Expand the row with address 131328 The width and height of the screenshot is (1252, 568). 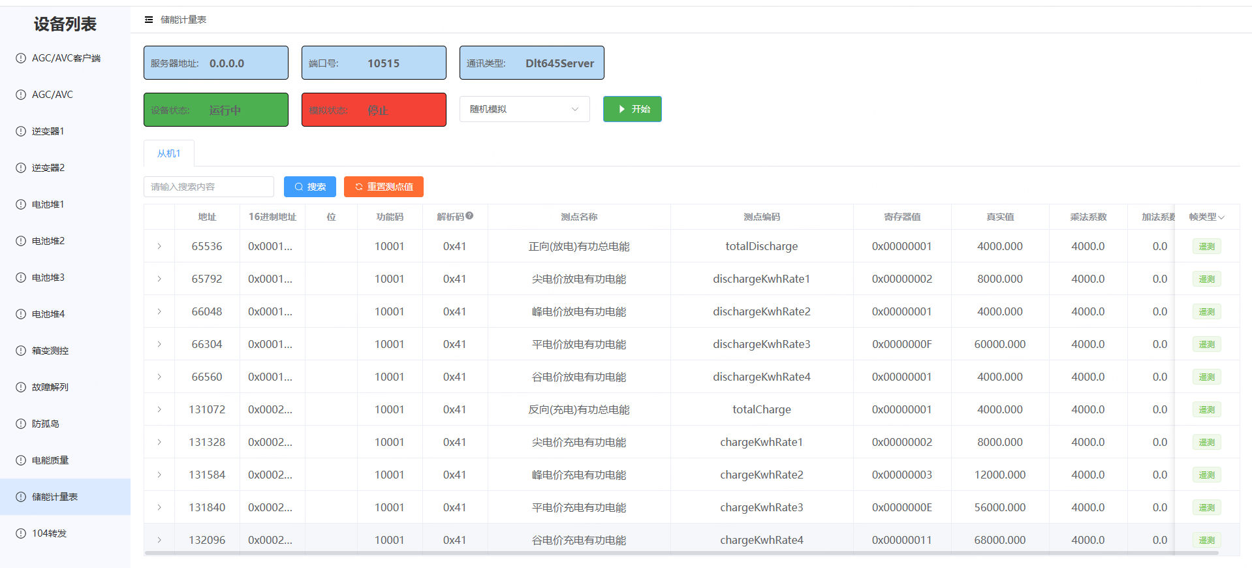pyautogui.click(x=159, y=442)
